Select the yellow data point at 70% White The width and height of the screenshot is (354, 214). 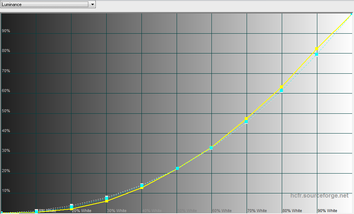[x=246, y=119]
